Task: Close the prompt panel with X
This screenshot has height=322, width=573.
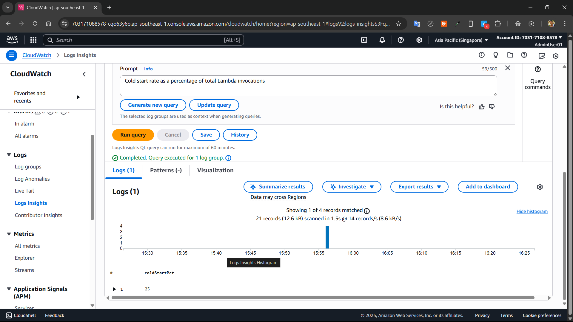Action: [x=508, y=68]
